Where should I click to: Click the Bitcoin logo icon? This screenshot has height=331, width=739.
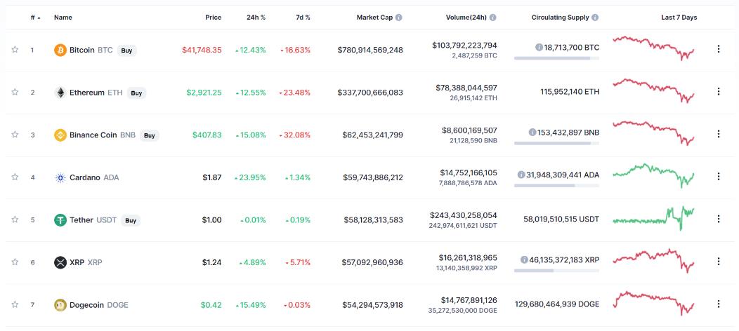pos(60,50)
